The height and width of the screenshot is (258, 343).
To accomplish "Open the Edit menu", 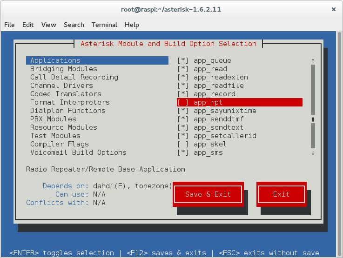I will tap(28, 25).
